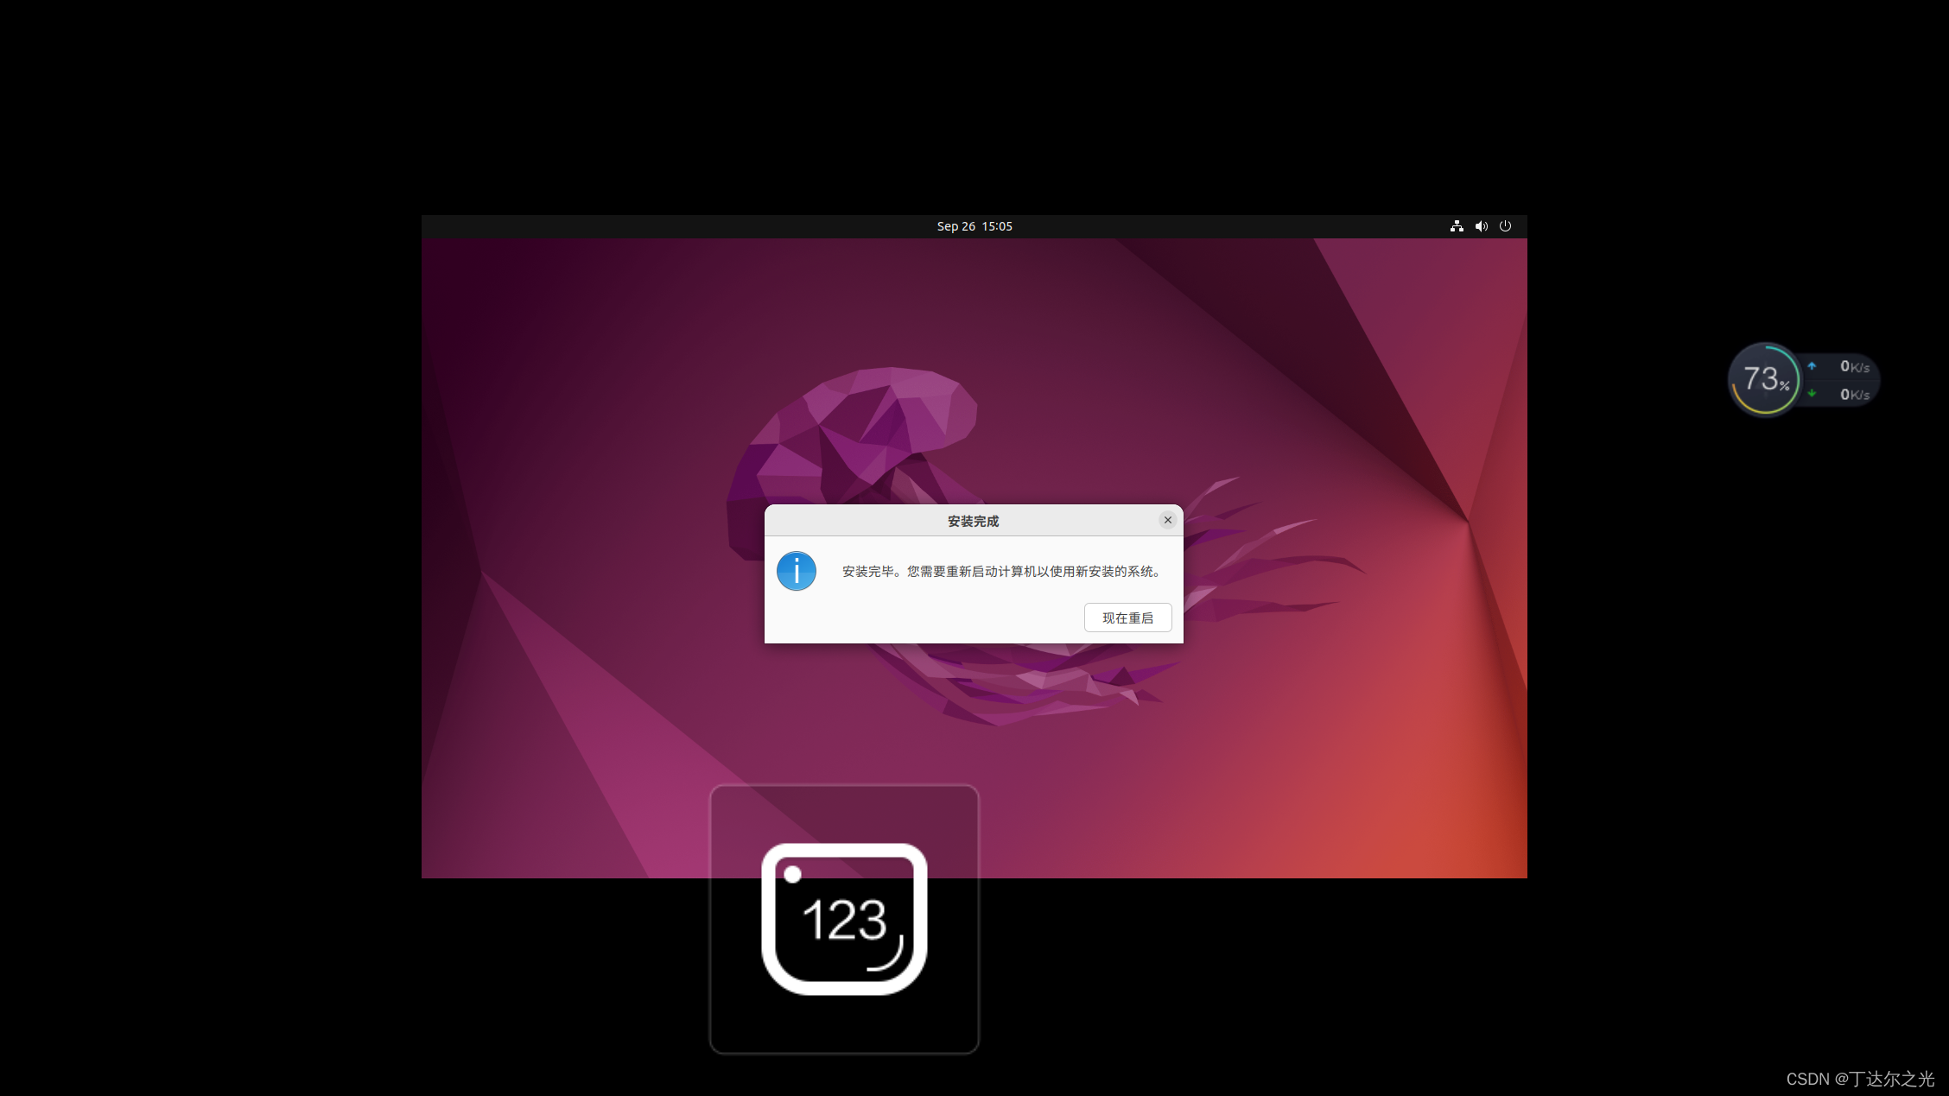This screenshot has width=1949, height=1096.
Task: Click the 73% memory usage circle widget
Action: [x=1764, y=379]
